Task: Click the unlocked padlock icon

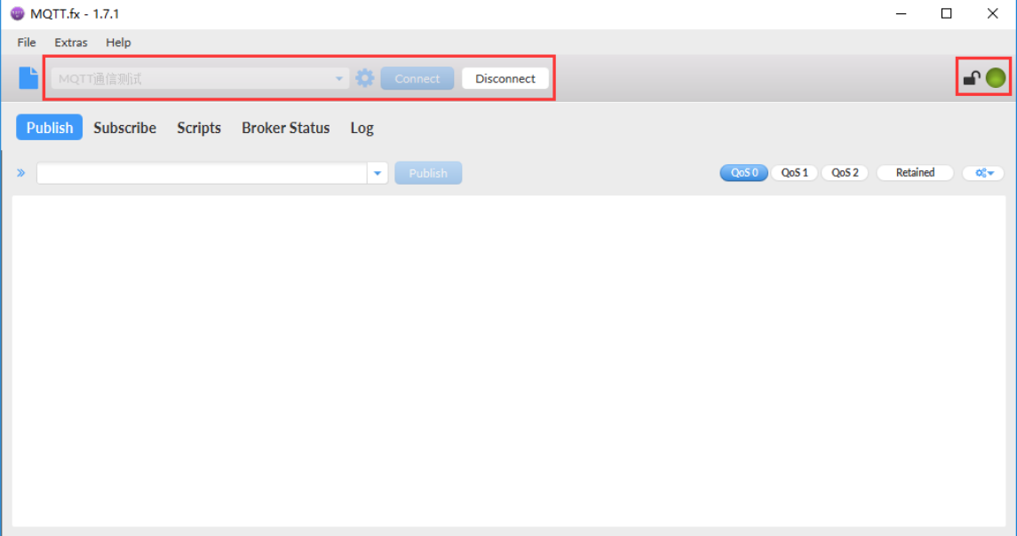Action: 971,78
